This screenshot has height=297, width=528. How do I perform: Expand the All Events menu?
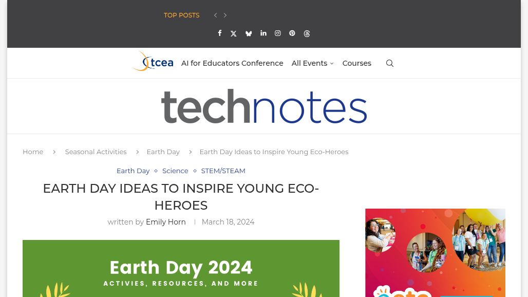point(312,63)
